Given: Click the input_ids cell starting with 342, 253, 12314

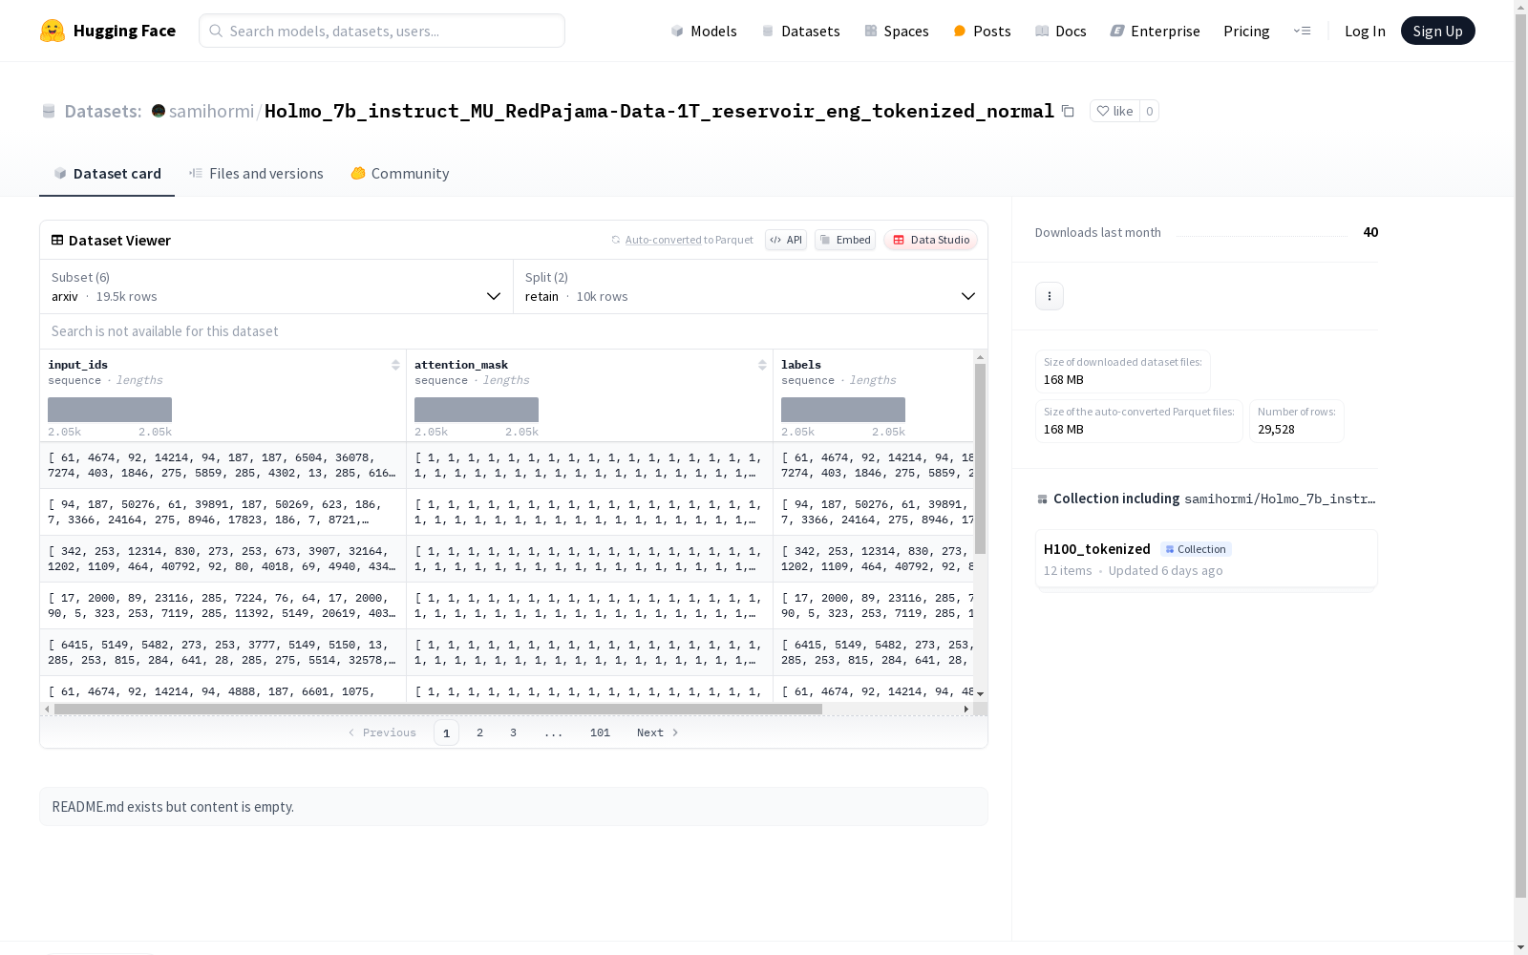Looking at the screenshot, I should 223,559.
